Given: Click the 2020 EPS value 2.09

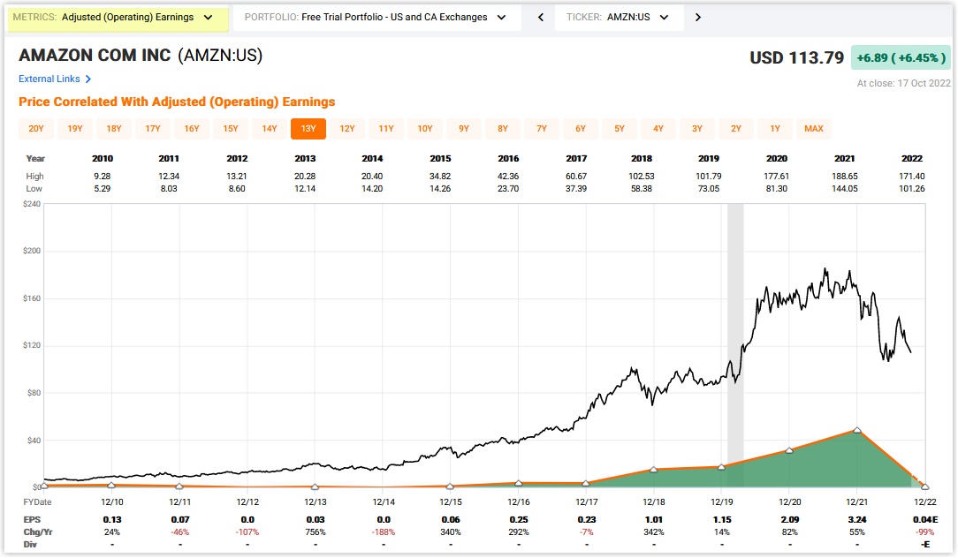Looking at the screenshot, I should (x=789, y=519).
